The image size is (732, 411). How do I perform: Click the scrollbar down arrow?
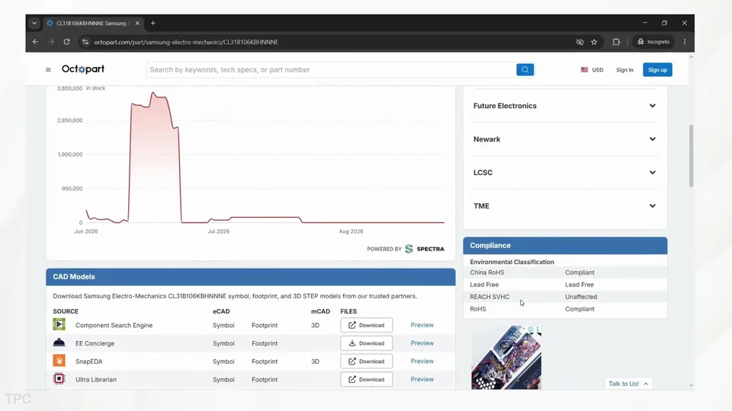691,386
